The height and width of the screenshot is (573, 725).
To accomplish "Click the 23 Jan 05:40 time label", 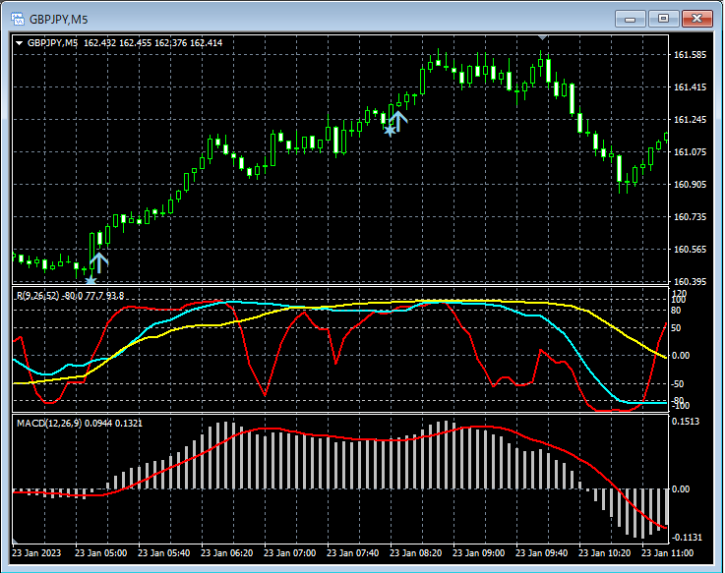I will pos(163,553).
